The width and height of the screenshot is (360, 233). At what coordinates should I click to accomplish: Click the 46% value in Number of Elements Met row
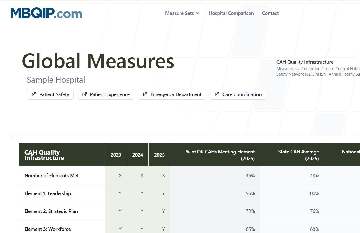click(250, 176)
